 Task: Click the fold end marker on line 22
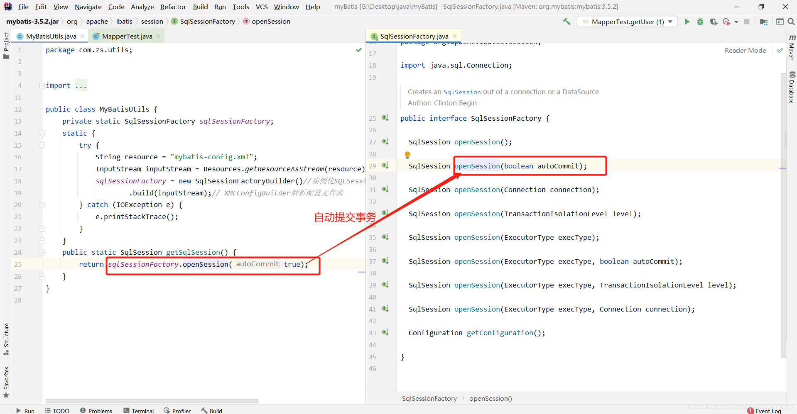pos(42,229)
